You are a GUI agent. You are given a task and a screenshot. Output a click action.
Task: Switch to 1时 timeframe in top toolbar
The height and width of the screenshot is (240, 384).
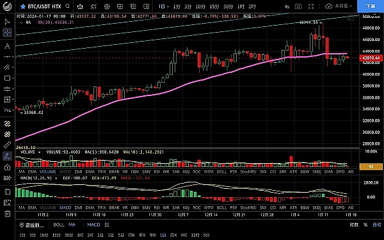point(241,6)
